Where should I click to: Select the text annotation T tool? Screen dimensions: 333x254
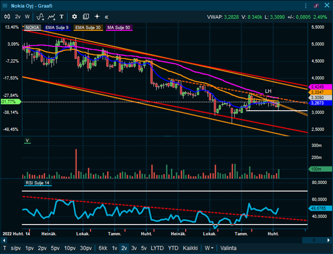[62, 17]
